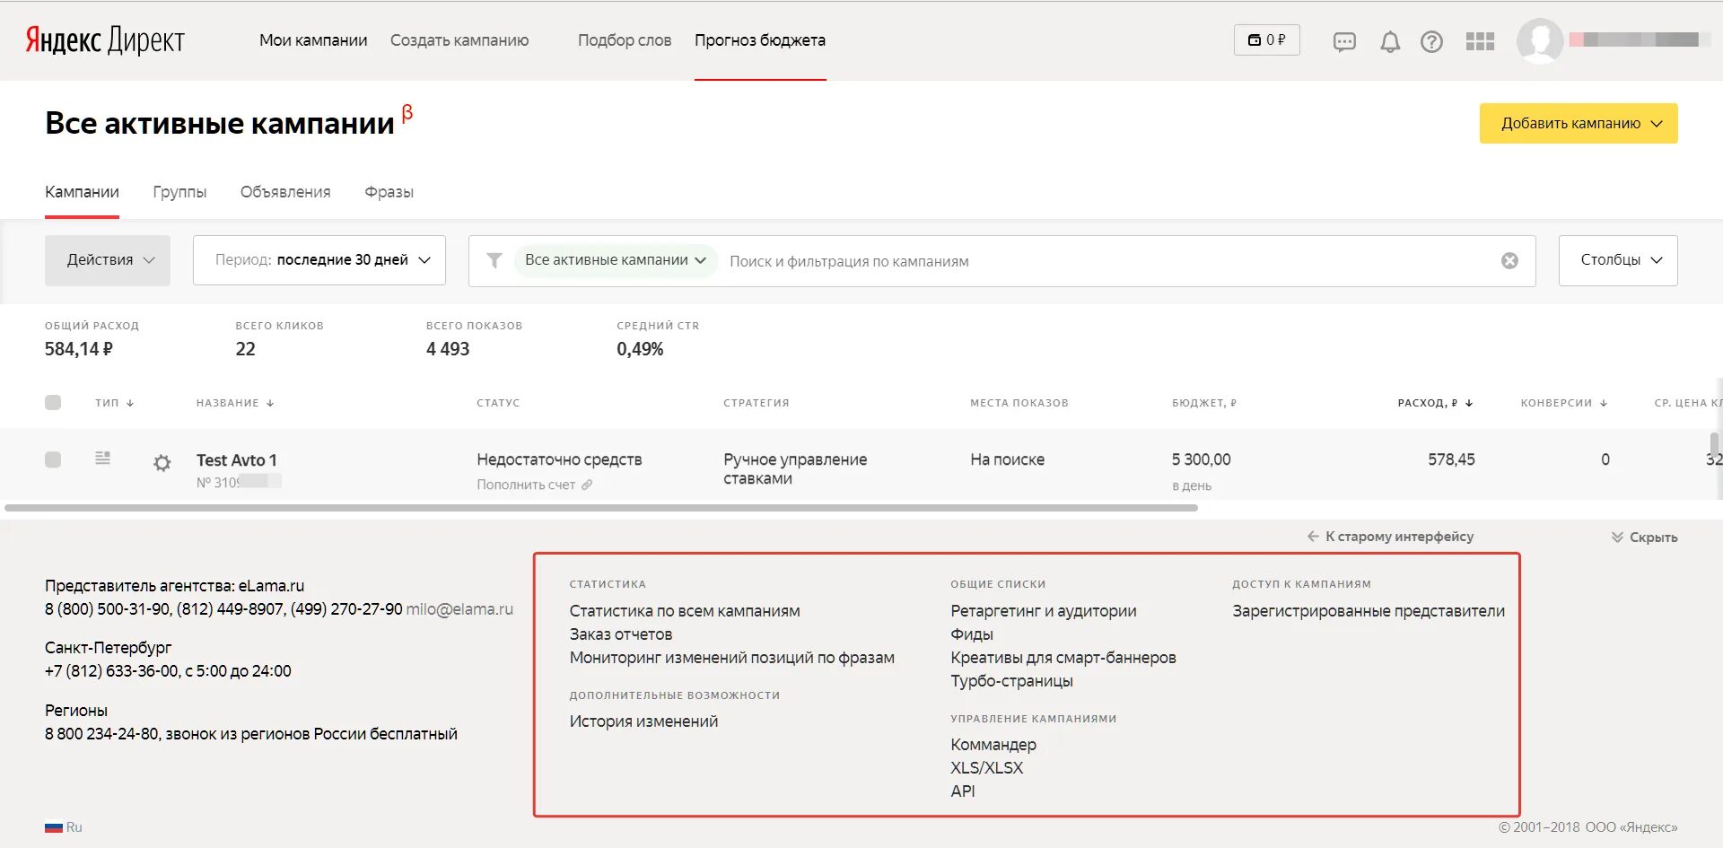Open Статистика по всем кампаниям link

684,611
